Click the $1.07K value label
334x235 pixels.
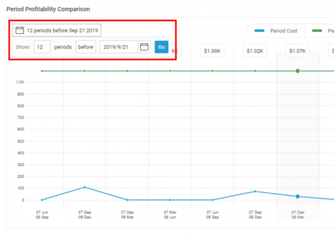298,51
